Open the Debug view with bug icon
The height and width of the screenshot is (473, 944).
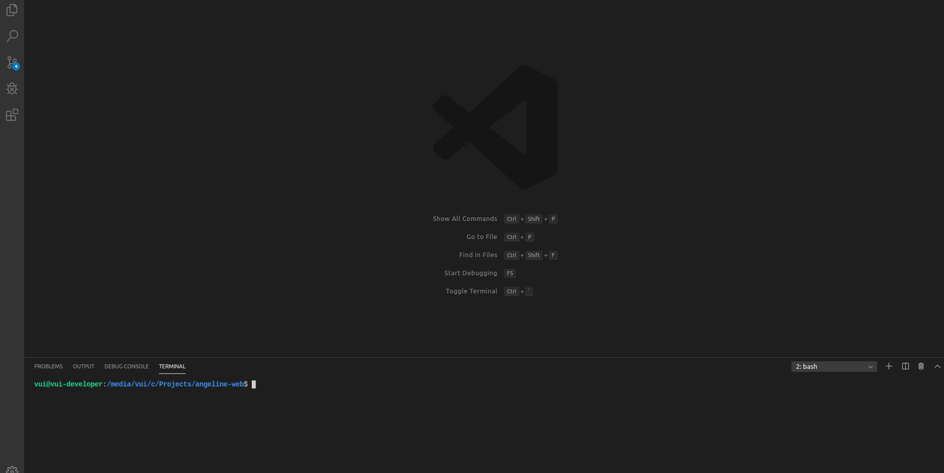click(12, 89)
